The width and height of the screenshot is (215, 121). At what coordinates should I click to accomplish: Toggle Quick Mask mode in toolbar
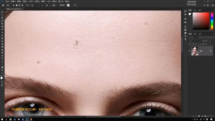[x=2, y=82]
